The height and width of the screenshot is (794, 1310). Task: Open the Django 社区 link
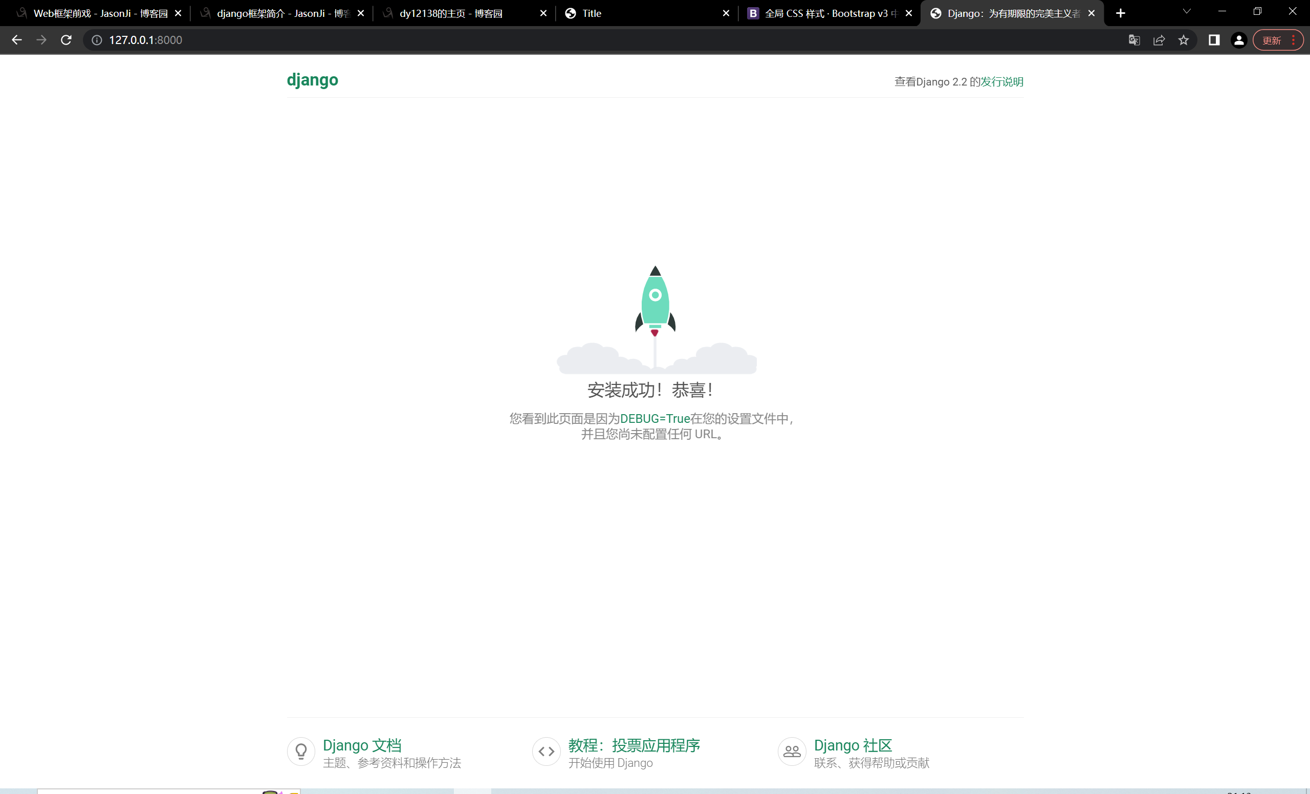pos(853,745)
